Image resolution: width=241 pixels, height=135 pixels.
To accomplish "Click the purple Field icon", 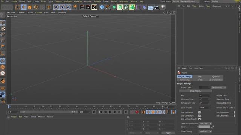I will (138, 7).
